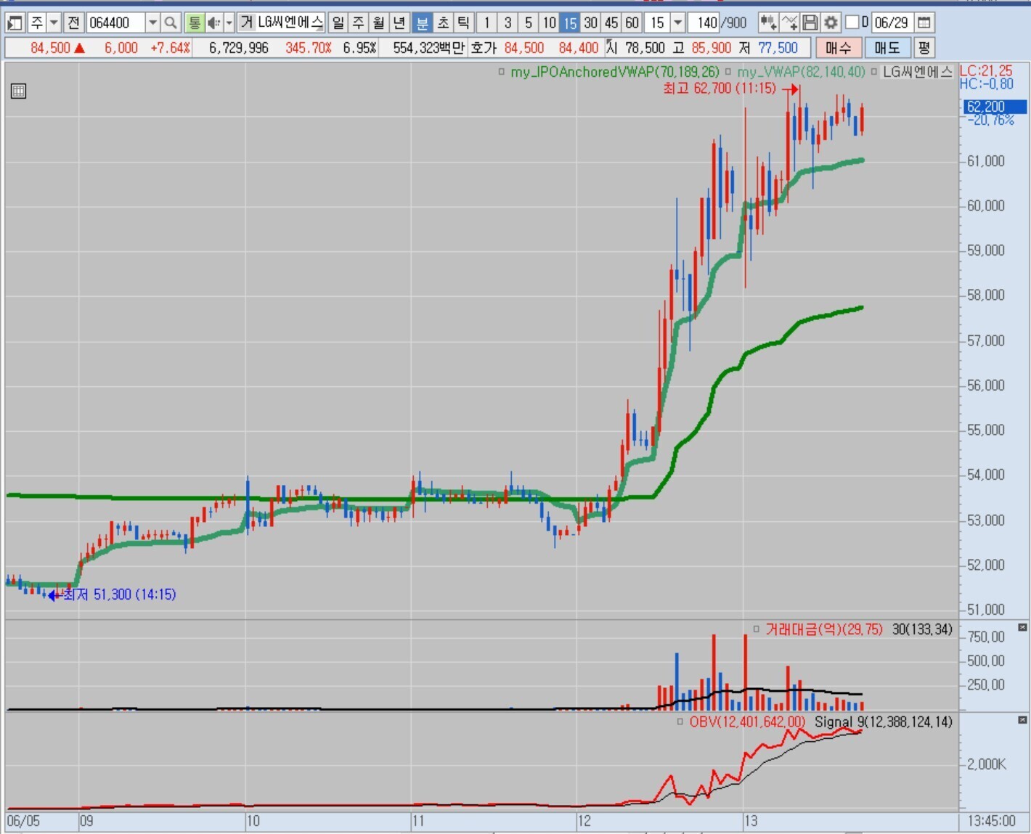Toggle the my_VWAP legend marker

coord(728,72)
